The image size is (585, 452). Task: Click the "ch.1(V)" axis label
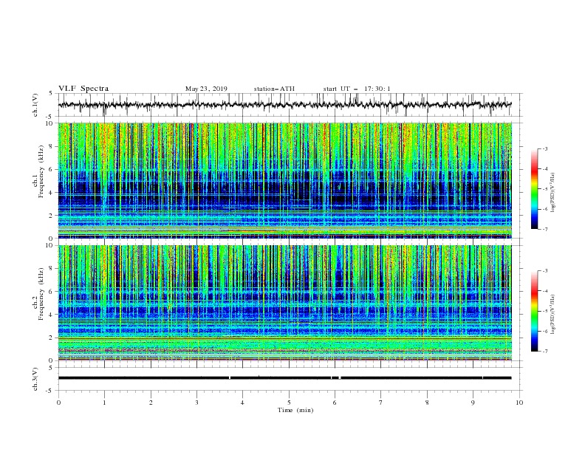pyautogui.click(x=35, y=105)
